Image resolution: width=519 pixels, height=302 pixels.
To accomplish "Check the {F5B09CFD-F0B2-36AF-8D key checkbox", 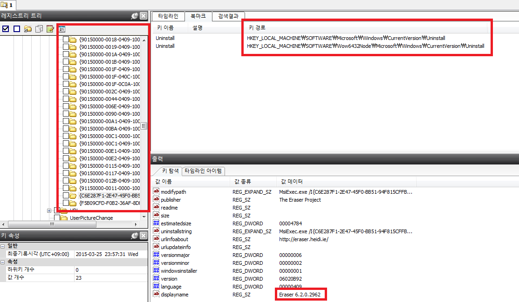I will [x=66, y=203].
